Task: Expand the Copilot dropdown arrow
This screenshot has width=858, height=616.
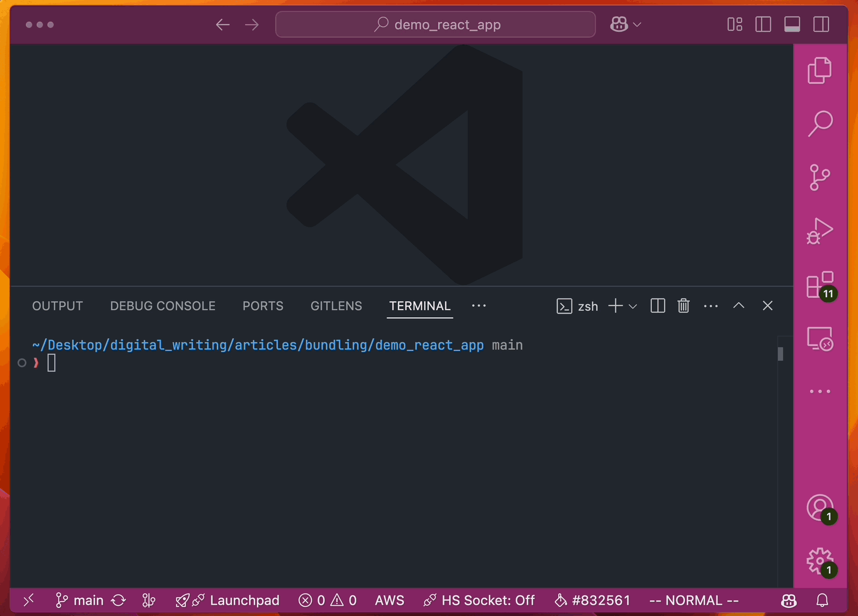Action: point(637,25)
